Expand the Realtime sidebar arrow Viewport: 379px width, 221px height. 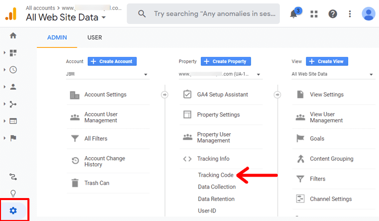pyautogui.click(x=4, y=70)
